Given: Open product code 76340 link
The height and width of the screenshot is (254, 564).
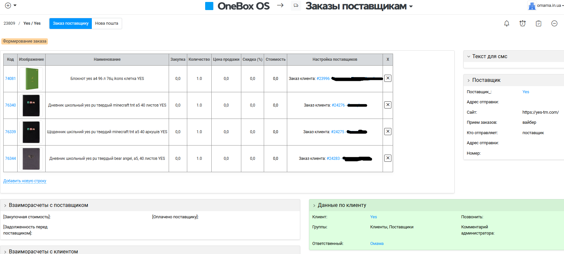Looking at the screenshot, I should [10, 105].
